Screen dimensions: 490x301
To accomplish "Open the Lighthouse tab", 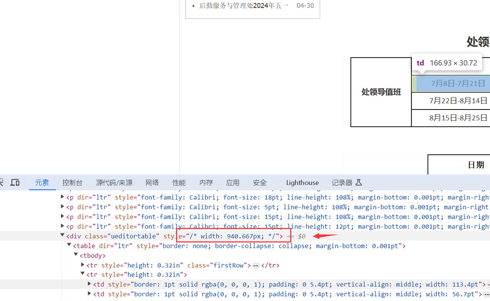I will click(302, 183).
